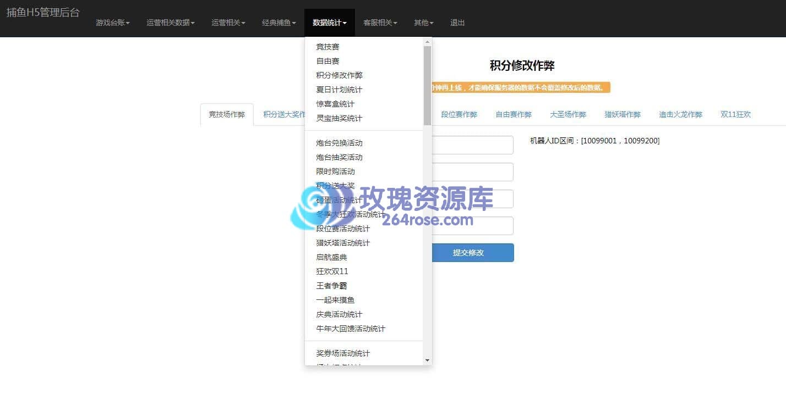
Task: Switch to the 猎妖塔作弊 tab
Action: pyautogui.click(x=623, y=114)
